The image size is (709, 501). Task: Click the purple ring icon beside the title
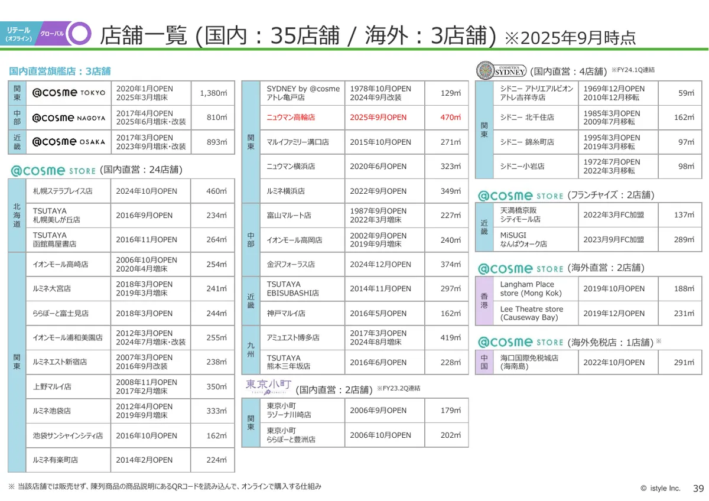pyautogui.click(x=80, y=34)
